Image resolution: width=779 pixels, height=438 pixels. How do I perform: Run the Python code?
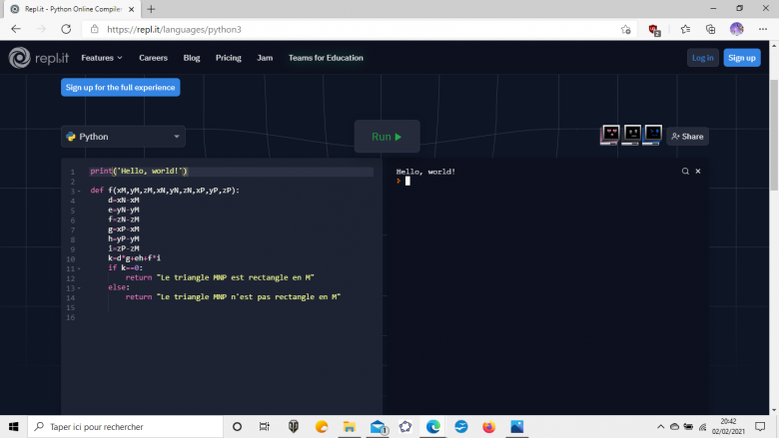[387, 137]
